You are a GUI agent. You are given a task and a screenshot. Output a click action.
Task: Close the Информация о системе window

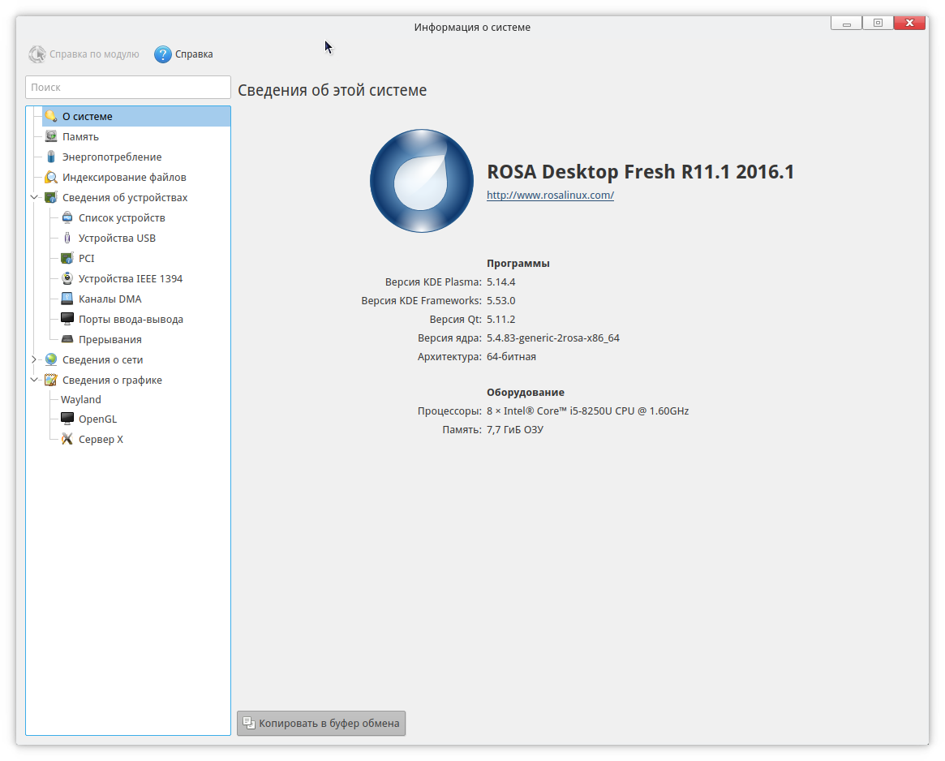pos(909,23)
